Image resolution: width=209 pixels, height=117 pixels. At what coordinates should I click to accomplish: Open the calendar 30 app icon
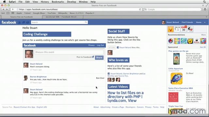coord(184,29)
